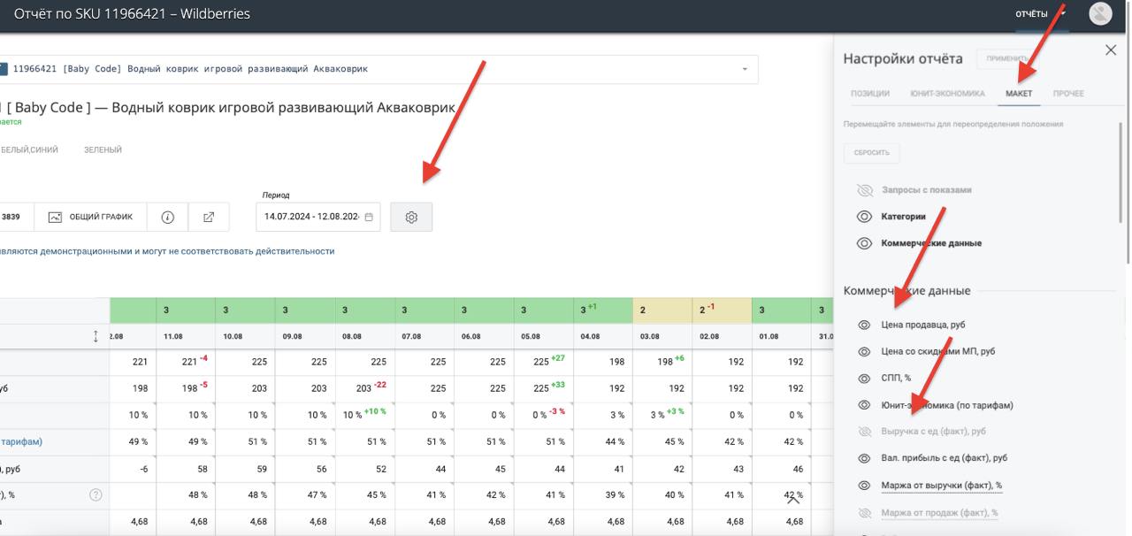Image resolution: width=1132 pixels, height=536 pixels.
Task: Switch to the ЮНИТ-ЭКОНОМИКА tab
Action: [947, 94]
